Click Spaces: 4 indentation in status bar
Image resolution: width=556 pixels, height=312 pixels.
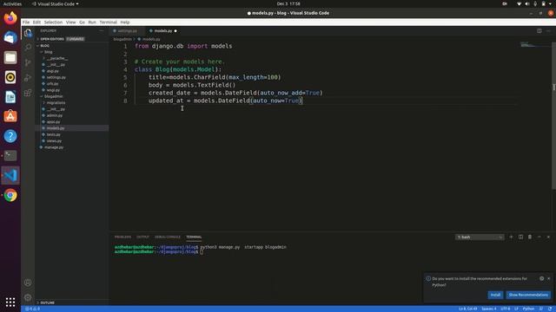coord(488,309)
